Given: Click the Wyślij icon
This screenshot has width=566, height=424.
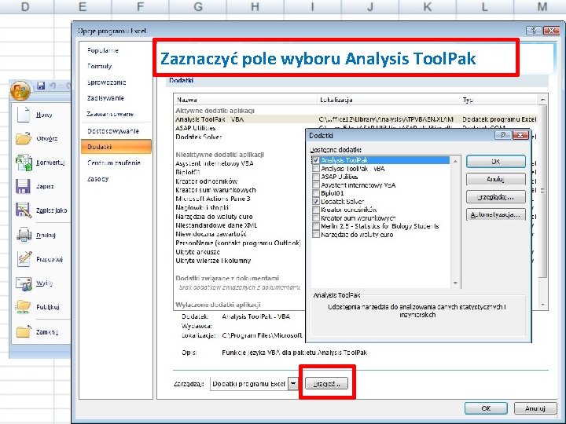Looking at the screenshot, I should (24, 283).
